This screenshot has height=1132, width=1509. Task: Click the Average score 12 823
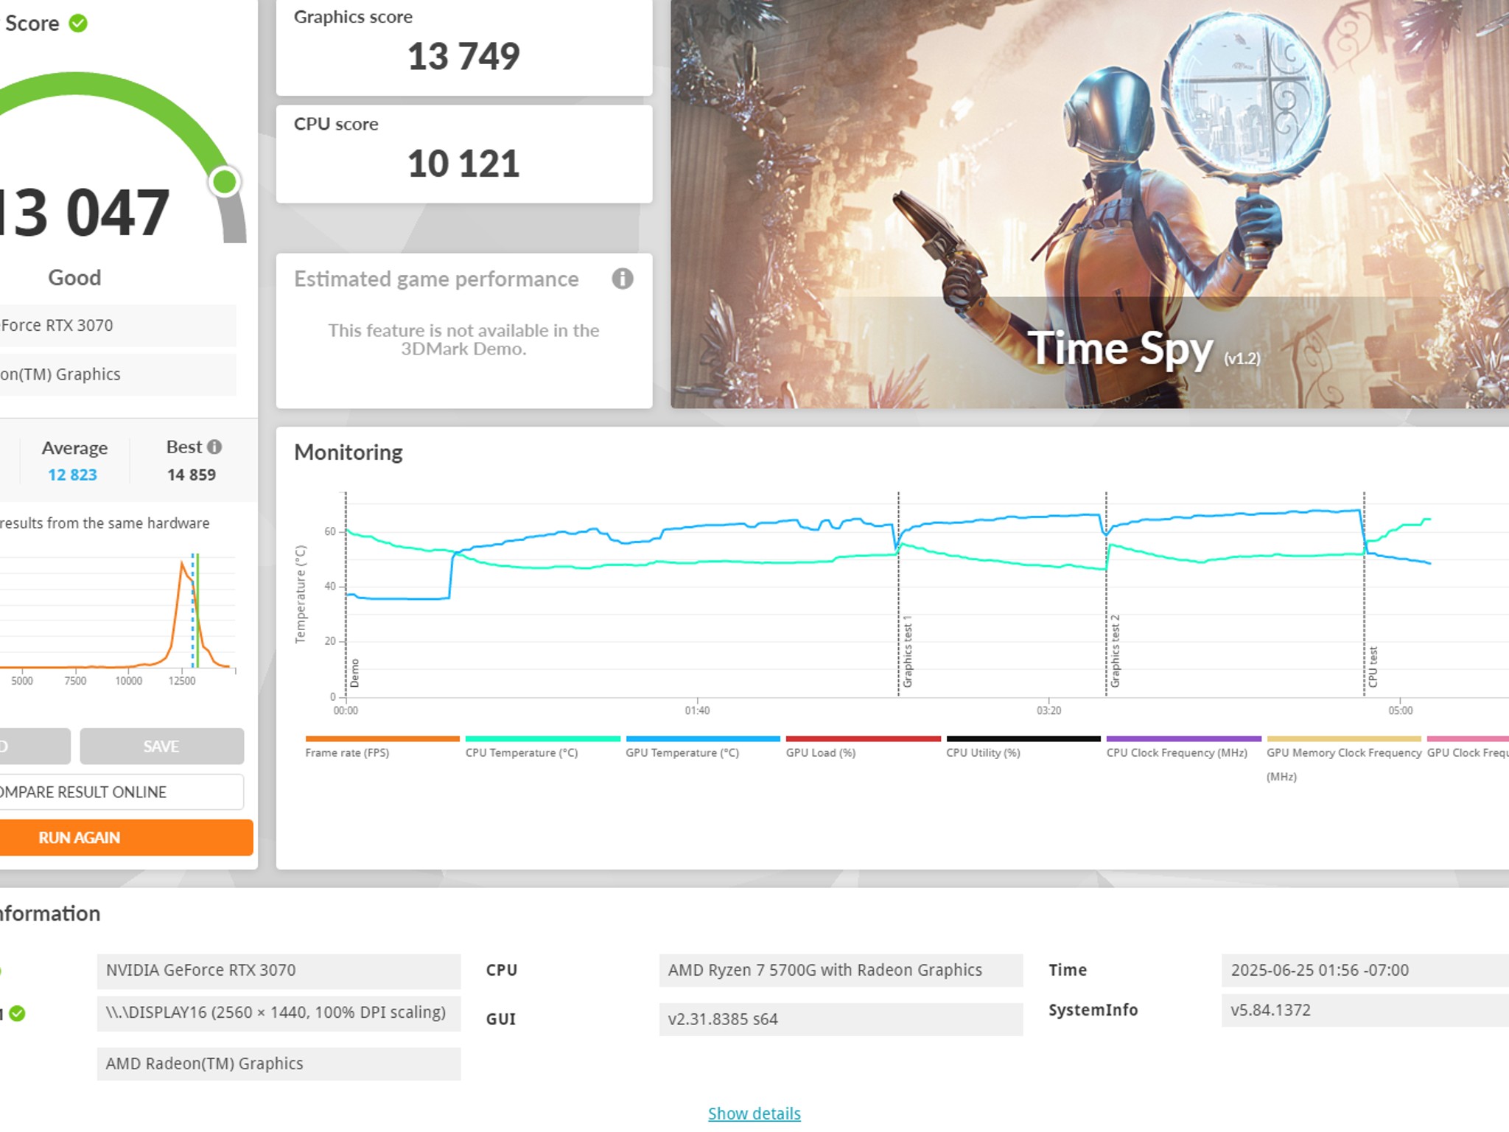click(x=72, y=475)
